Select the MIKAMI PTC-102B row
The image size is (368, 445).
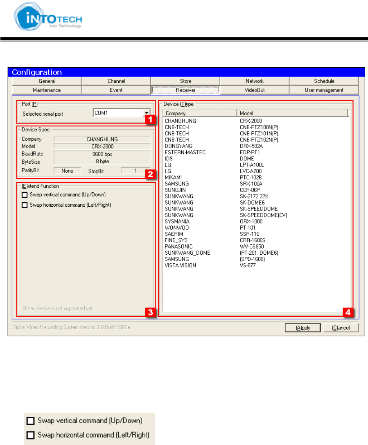(x=256, y=177)
